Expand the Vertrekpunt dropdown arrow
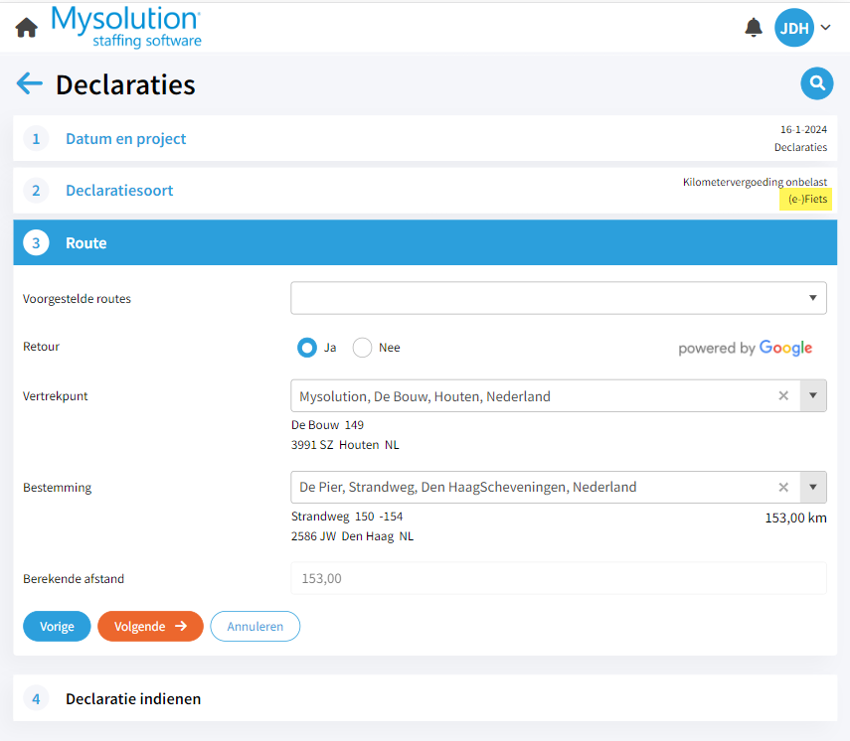This screenshot has width=850, height=741. click(x=812, y=396)
